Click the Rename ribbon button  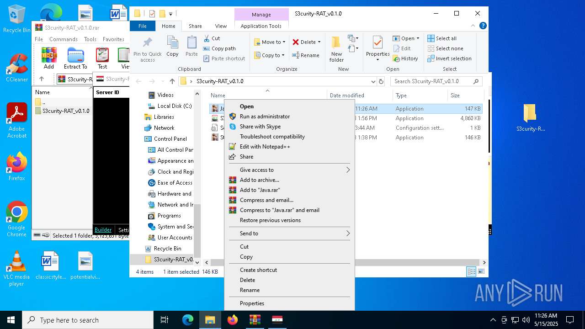(306, 55)
